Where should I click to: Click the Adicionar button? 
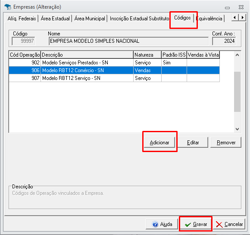click(159, 143)
